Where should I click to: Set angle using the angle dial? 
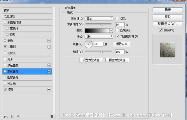tap(89, 44)
